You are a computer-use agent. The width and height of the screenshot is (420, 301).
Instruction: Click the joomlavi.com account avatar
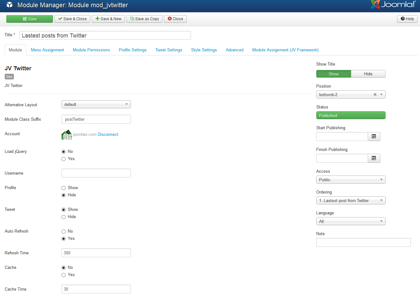67,135
